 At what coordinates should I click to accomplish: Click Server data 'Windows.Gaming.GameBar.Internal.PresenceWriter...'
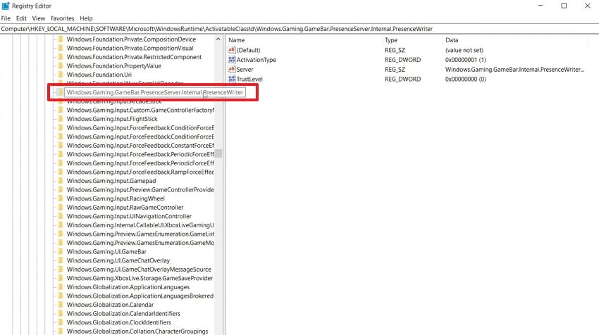pos(514,70)
